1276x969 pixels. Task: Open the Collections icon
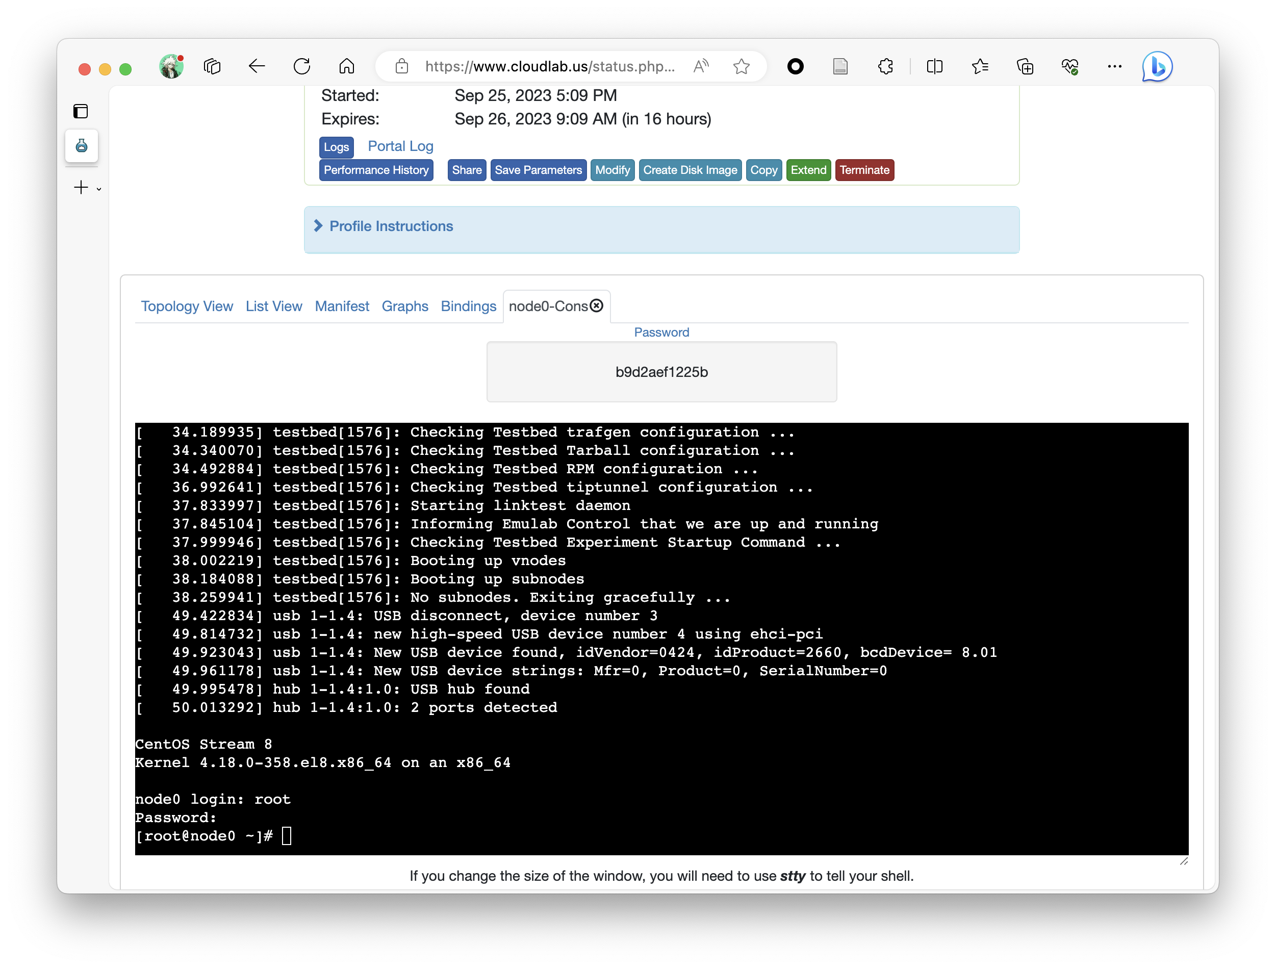tap(1025, 67)
